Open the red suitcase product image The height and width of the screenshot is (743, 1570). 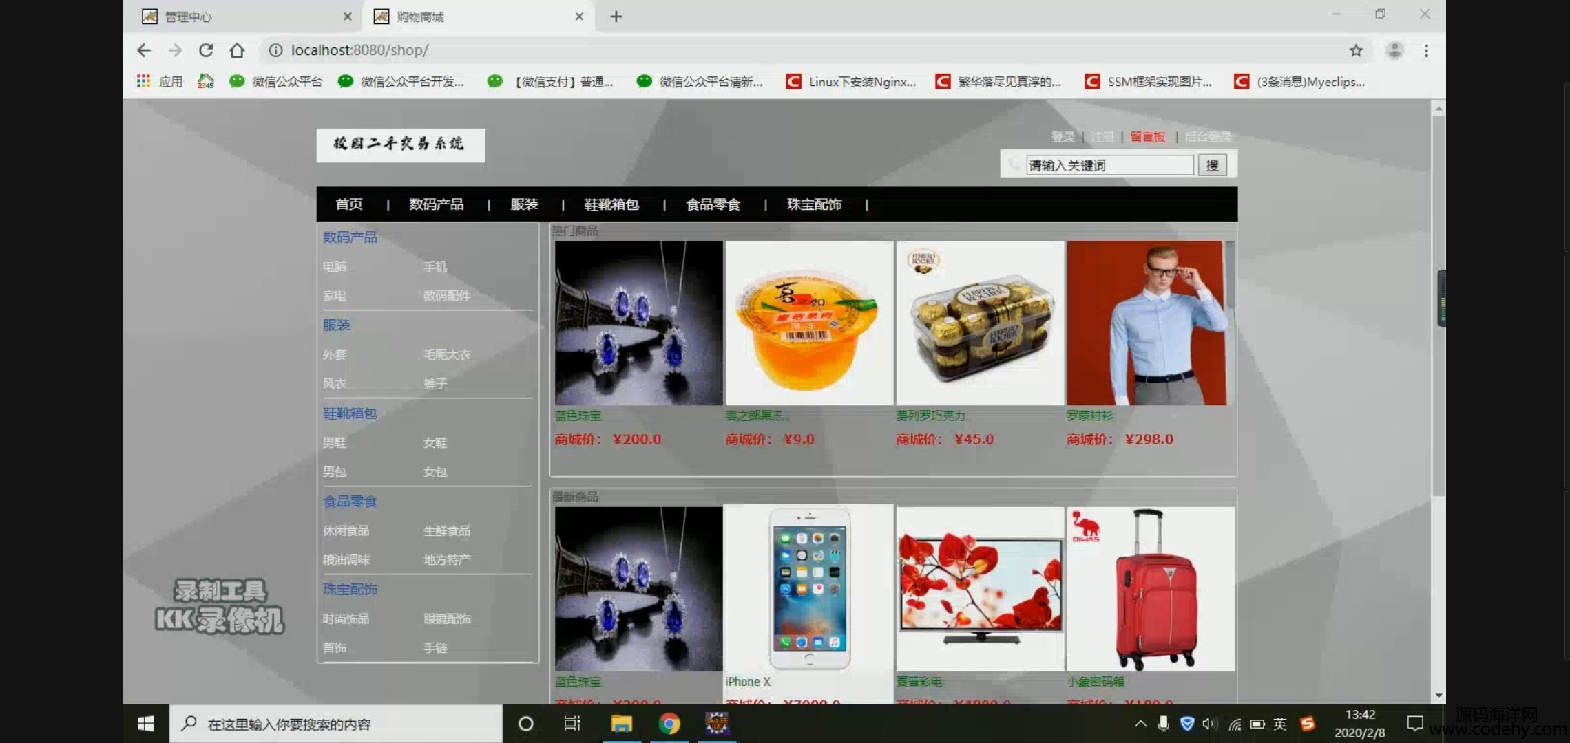(1151, 588)
